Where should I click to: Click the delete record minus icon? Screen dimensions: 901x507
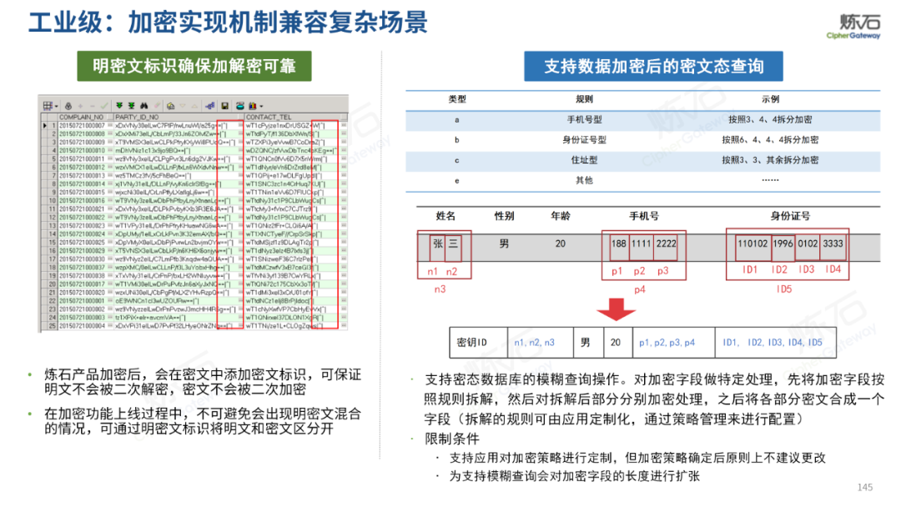tap(92, 106)
